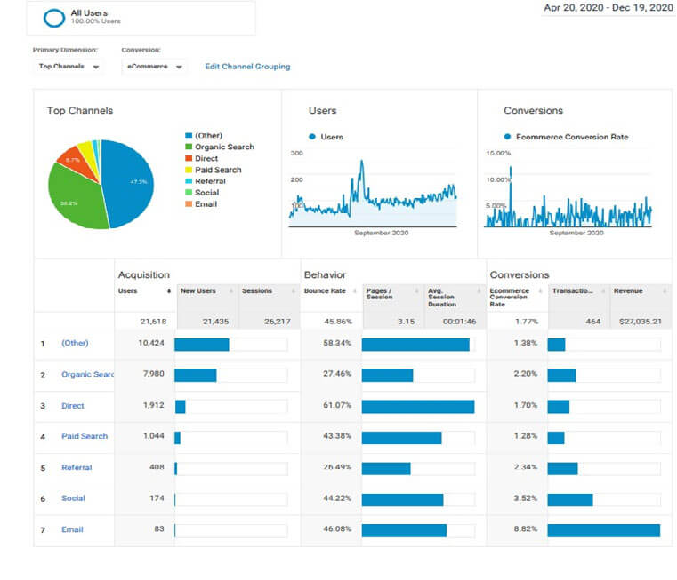Click the Edit Channel Grouping link

pos(247,67)
